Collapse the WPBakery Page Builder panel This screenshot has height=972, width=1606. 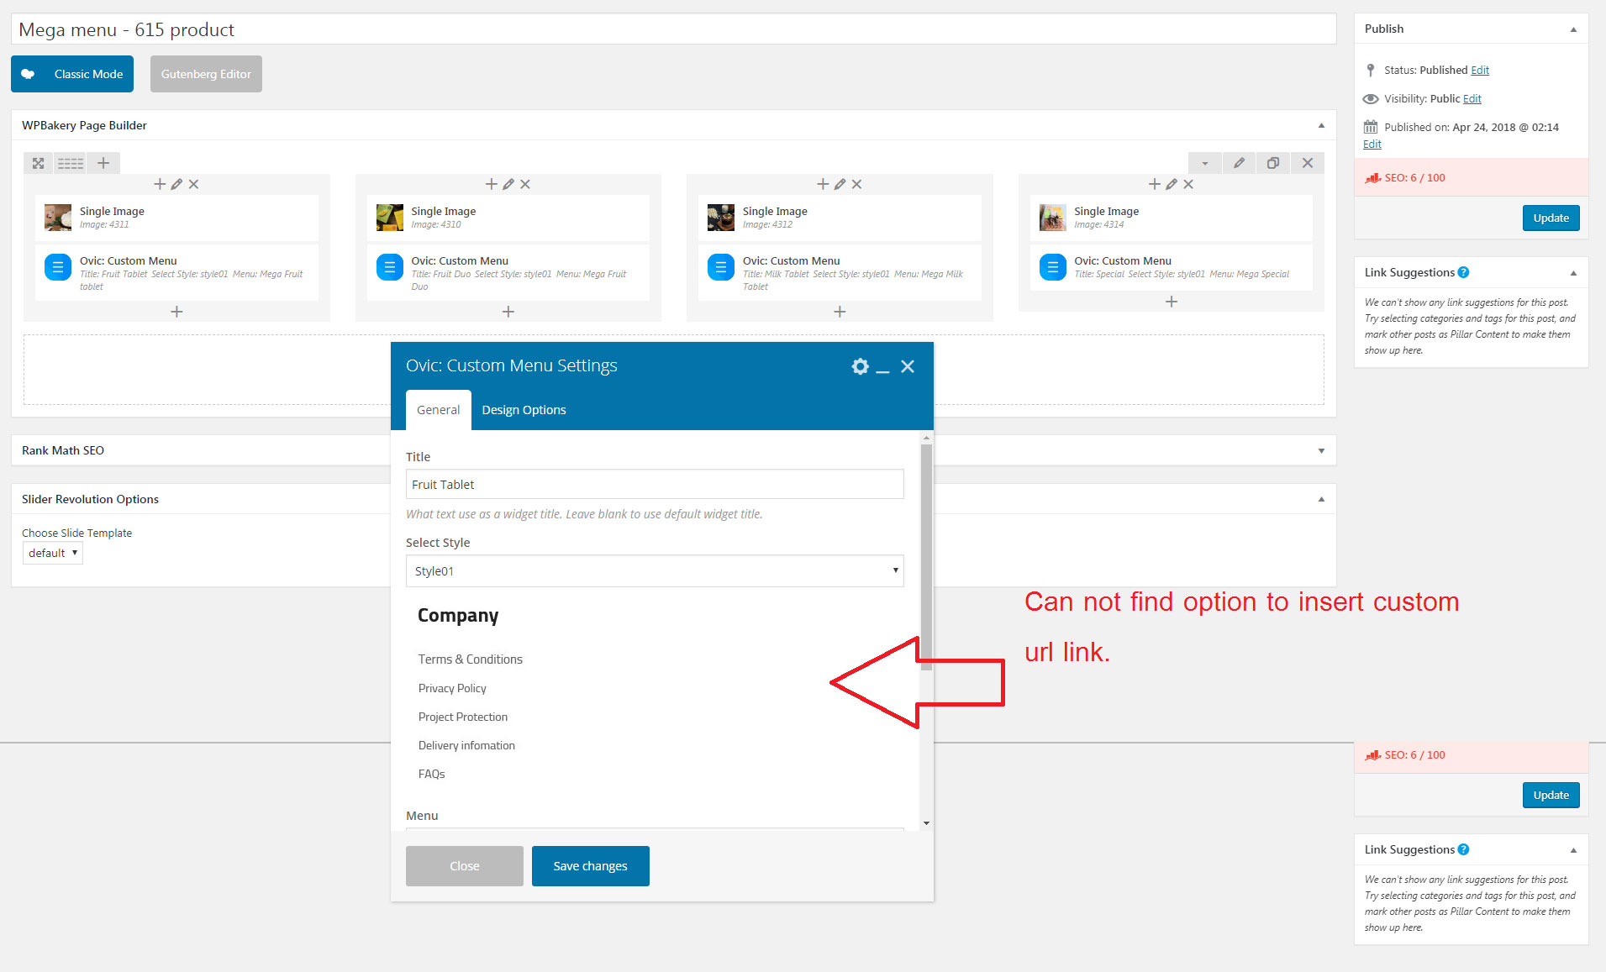click(x=1321, y=125)
